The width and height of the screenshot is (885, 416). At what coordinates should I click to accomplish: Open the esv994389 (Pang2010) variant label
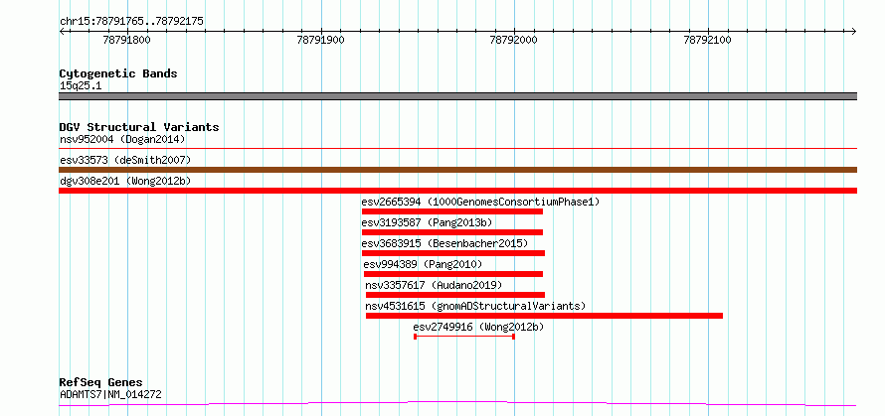424,264
